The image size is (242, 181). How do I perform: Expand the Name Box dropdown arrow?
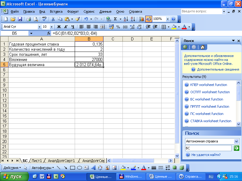tap(31, 33)
